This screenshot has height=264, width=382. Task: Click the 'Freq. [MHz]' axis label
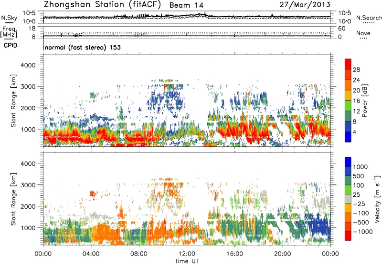pos(9,32)
